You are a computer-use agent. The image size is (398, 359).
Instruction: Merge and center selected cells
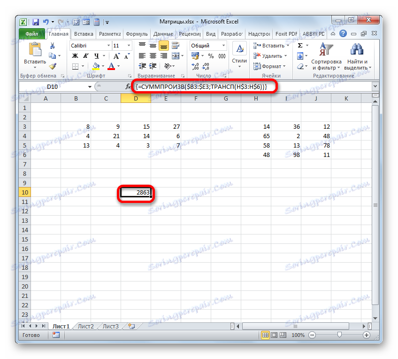pyautogui.click(x=176, y=56)
